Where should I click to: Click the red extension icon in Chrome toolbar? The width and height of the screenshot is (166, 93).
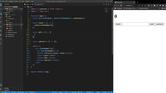pos(149,5)
